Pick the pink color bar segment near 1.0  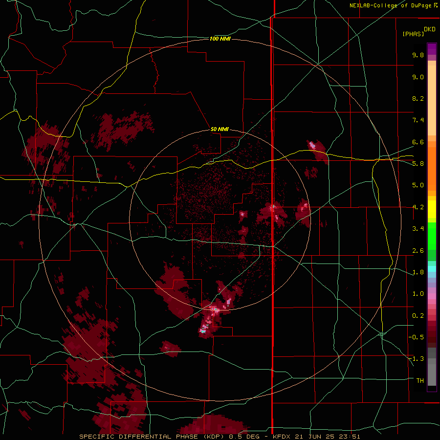tap(432, 296)
